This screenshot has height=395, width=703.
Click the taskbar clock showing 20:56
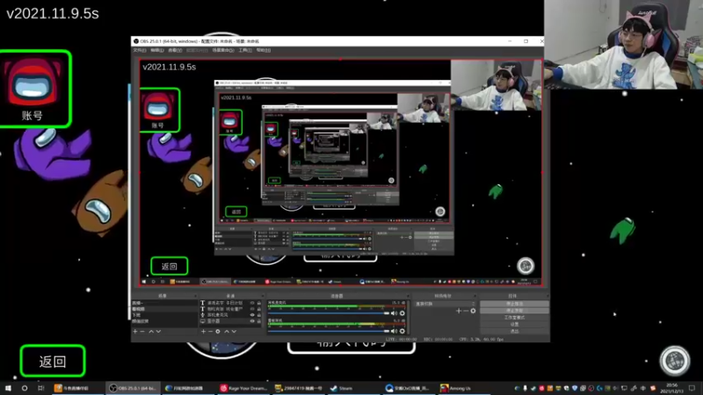(671, 388)
